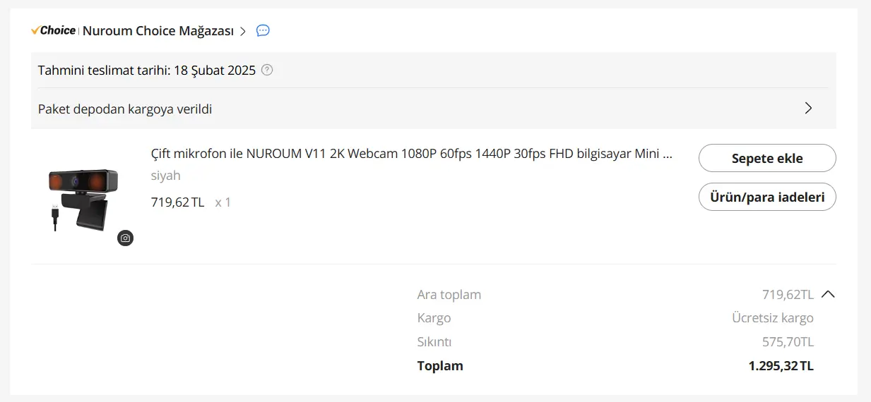Click the Ürün/para iadeleri button
This screenshot has width=871, height=402.
click(x=767, y=197)
